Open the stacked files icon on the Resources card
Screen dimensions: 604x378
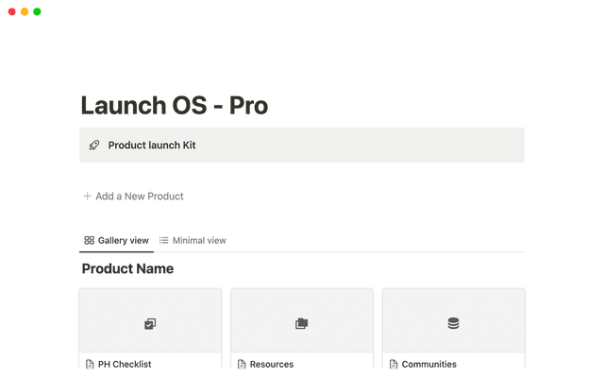click(x=302, y=323)
